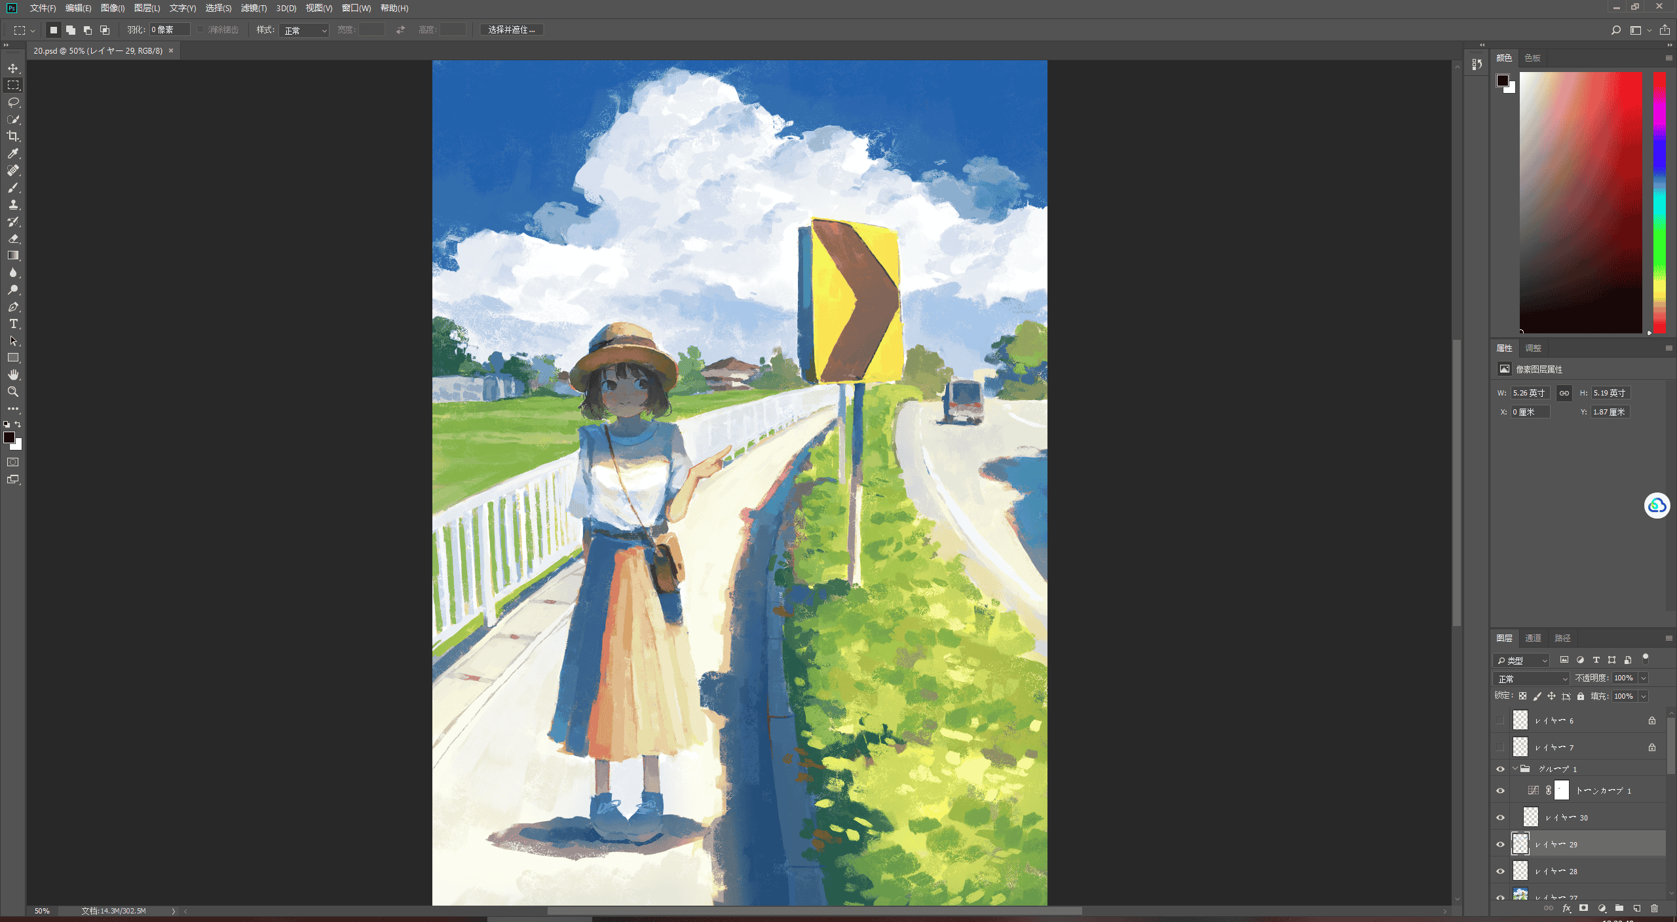Open the 图层(L) layer menu
Image resolution: width=1677 pixels, height=922 pixels.
pos(147,8)
